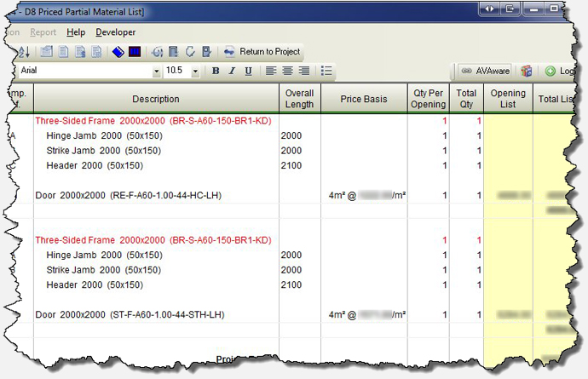Click the AVAware link button
The height and width of the screenshot is (379, 588).
click(485, 71)
